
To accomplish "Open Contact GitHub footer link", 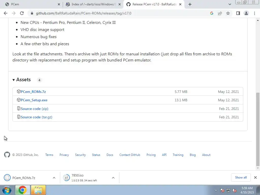I will (x=130, y=155).
